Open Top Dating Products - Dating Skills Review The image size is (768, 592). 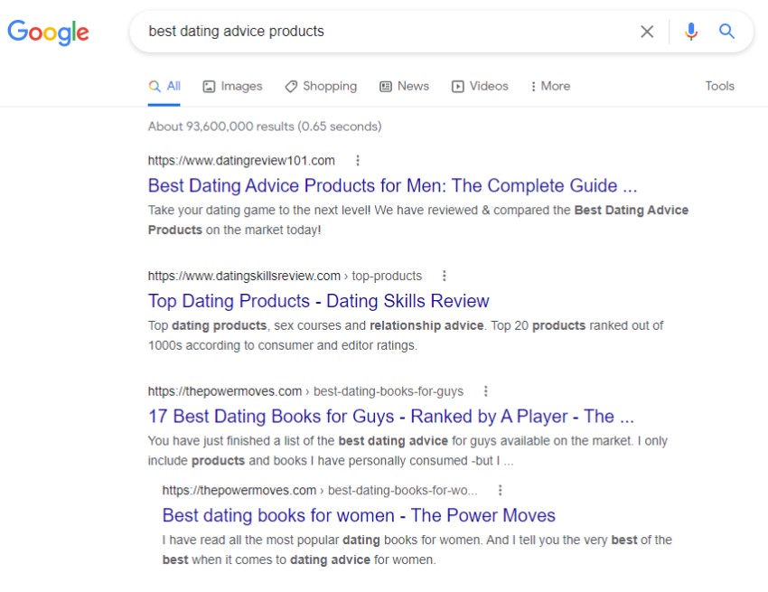(x=318, y=301)
